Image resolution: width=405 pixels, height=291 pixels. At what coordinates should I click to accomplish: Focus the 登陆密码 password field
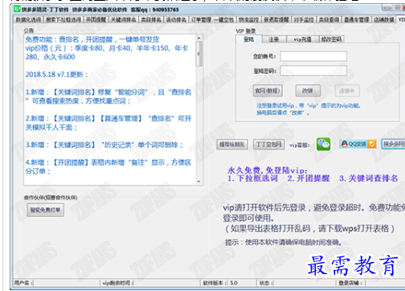[313, 71]
